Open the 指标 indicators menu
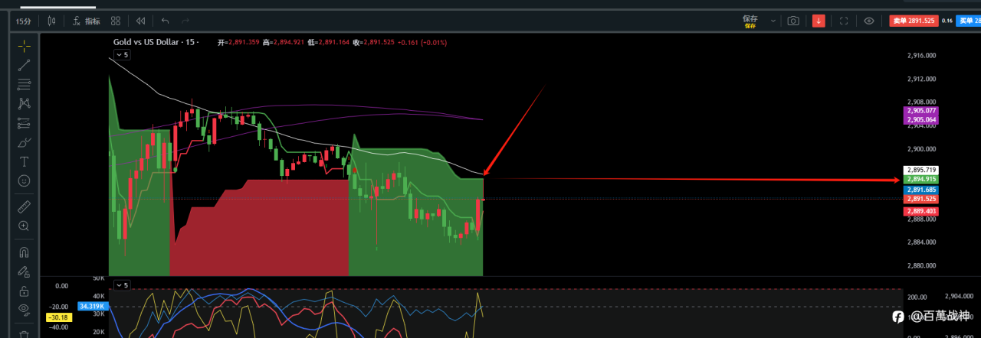981x338 pixels. [x=86, y=21]
